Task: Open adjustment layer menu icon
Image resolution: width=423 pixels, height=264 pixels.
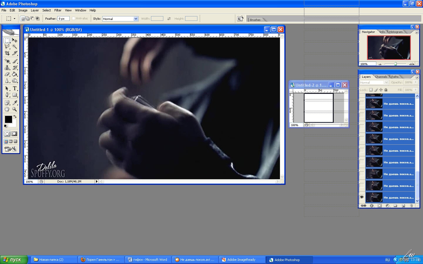Action: point(387,206)
